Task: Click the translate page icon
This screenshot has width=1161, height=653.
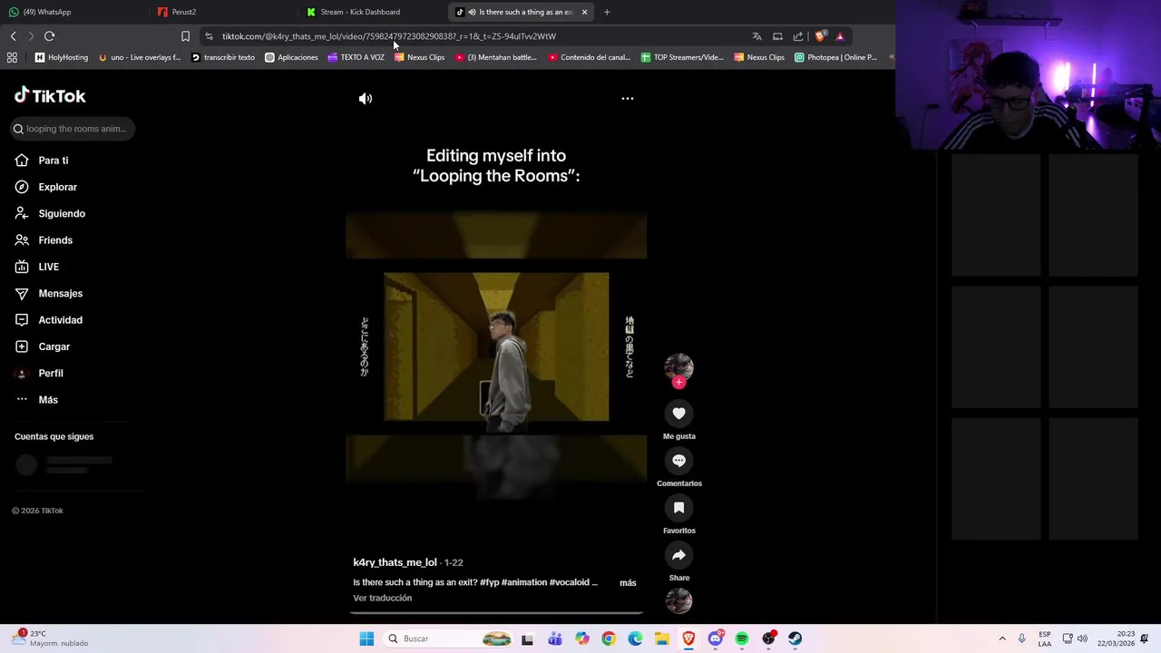Action: click(756, 36)
